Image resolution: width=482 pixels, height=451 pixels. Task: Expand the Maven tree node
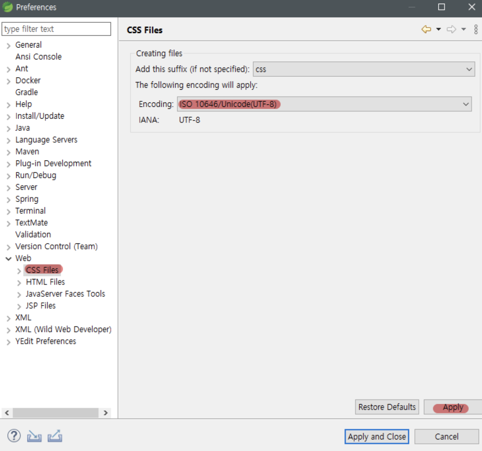8,152
